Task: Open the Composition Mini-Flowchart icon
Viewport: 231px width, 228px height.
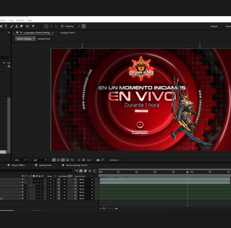Action: [76, 171]
